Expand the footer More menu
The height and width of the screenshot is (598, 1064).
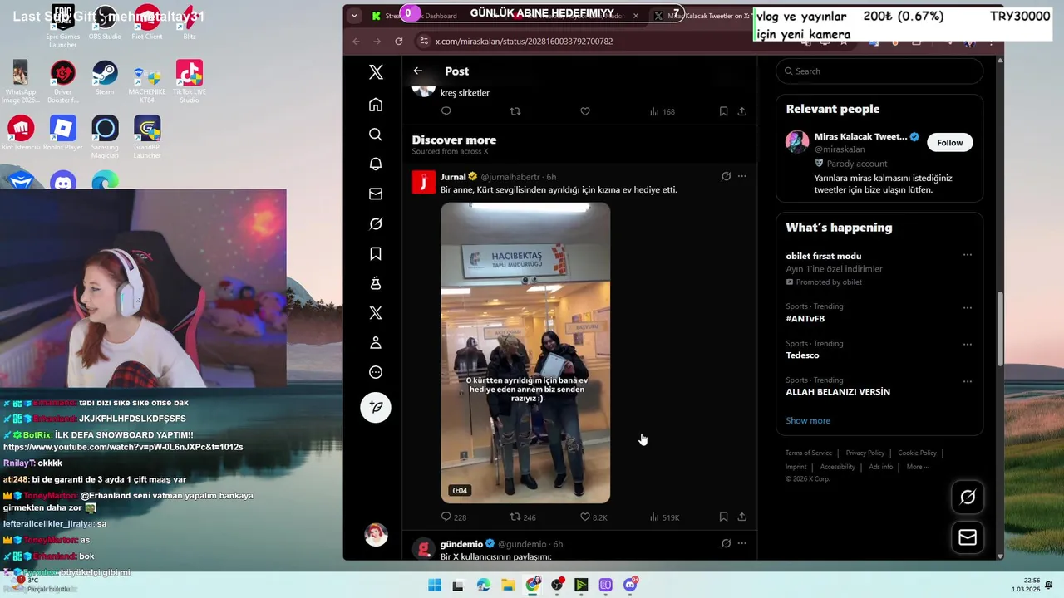(918, 467)
